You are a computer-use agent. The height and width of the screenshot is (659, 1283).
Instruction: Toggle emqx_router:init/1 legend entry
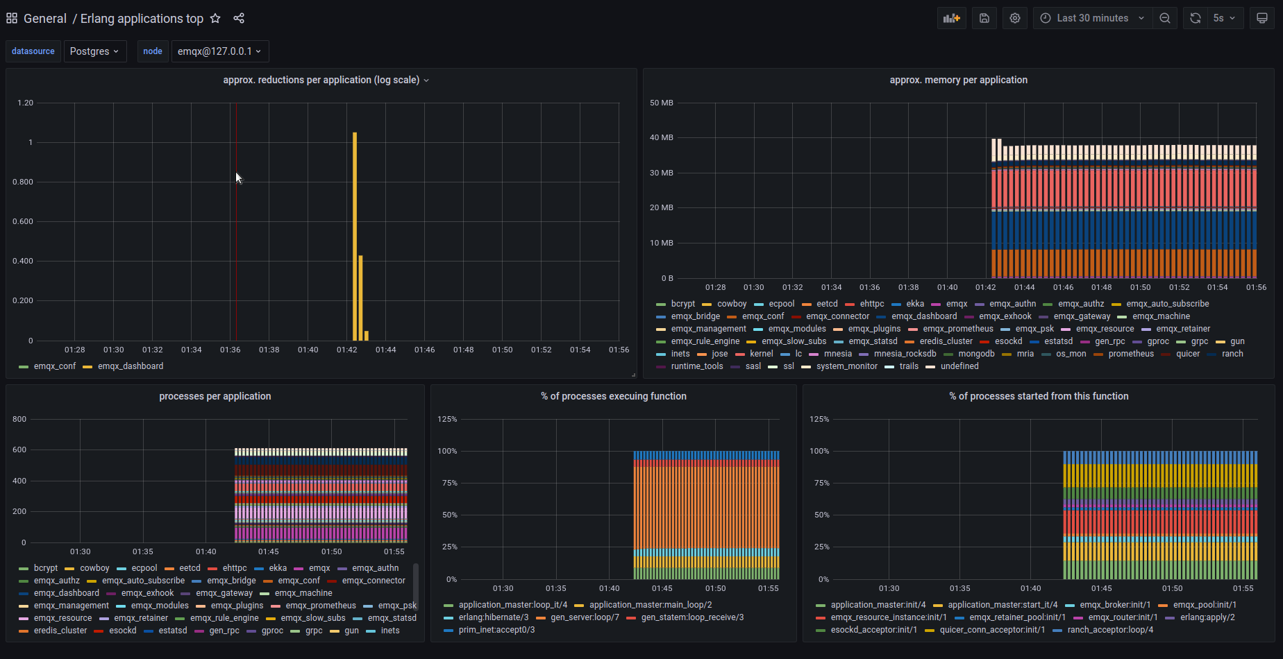pos(1123,617)
